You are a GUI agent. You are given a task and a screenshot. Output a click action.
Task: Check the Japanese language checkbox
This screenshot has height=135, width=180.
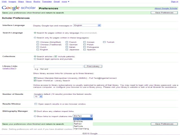67,50
